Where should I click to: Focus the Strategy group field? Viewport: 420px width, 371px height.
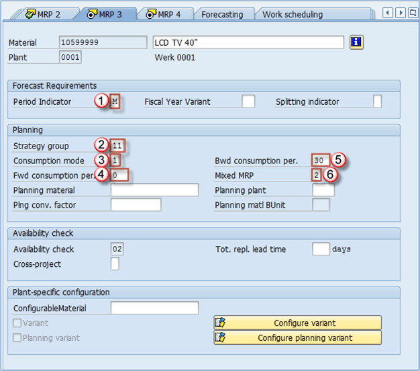point(118,146)
